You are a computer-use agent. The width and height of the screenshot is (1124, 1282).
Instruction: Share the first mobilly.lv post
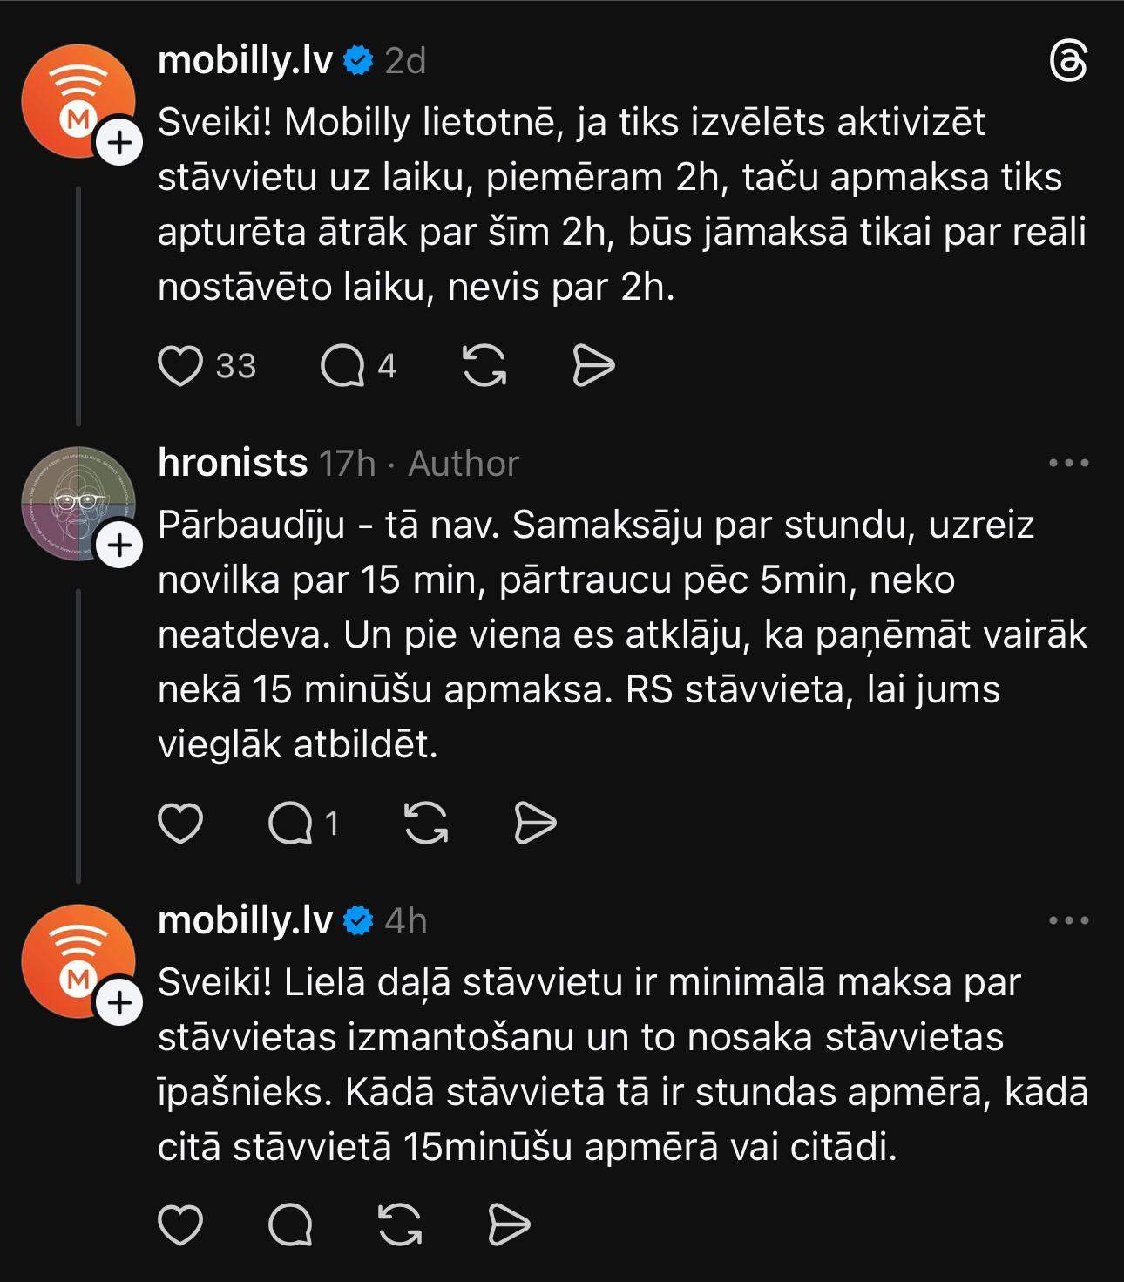pos(593,366)
